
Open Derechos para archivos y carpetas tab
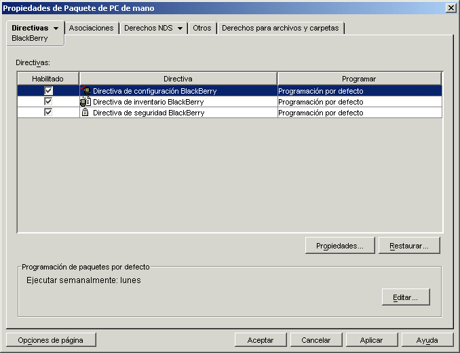click(280, 28)
